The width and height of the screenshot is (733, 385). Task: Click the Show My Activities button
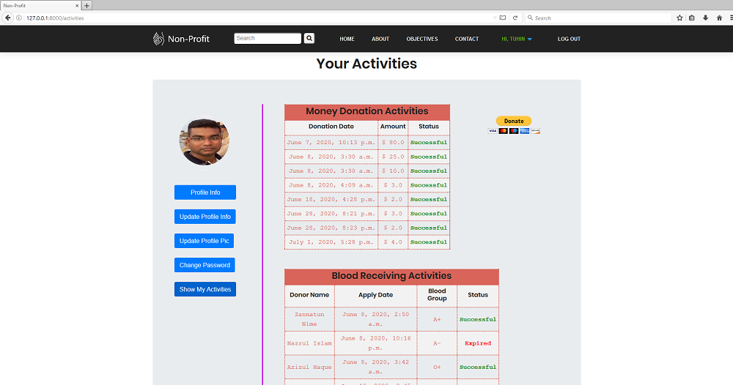205,289
